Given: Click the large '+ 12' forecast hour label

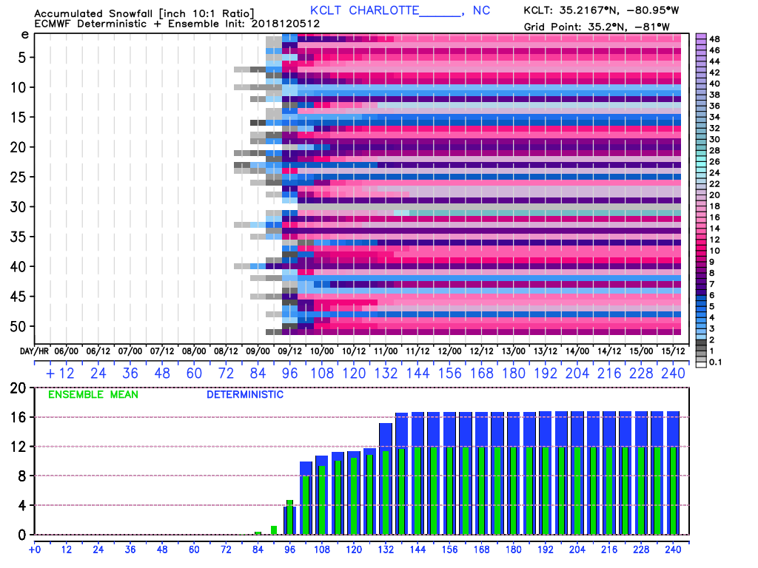Looking at the screenshot, I should [x=60, y=373].
